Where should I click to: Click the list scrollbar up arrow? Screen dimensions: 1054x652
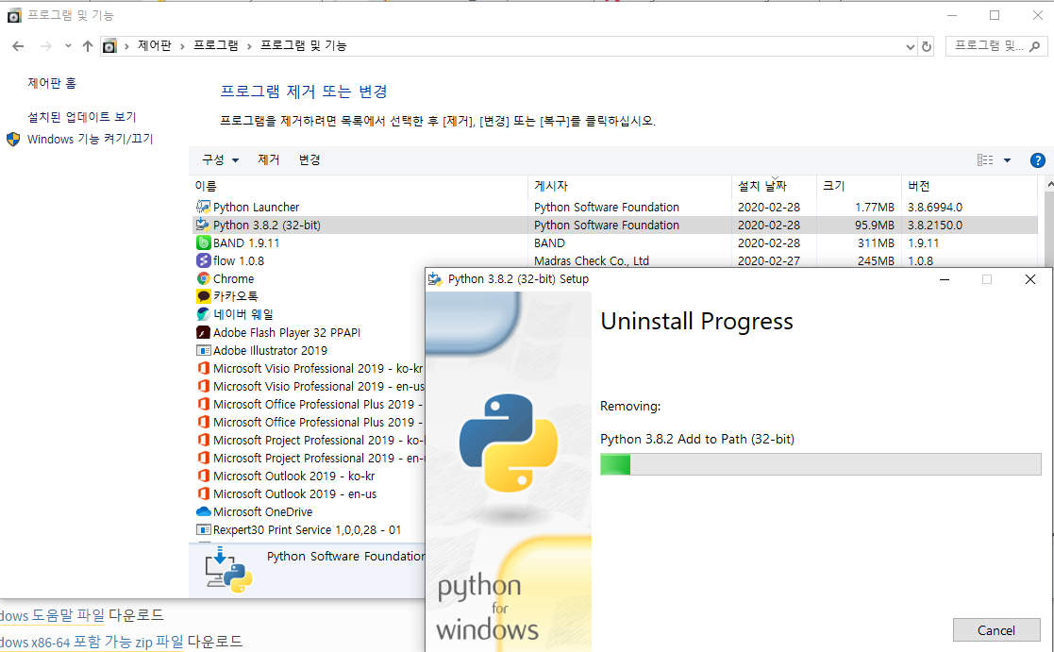pyautogui.click(x=1049, y=183)
